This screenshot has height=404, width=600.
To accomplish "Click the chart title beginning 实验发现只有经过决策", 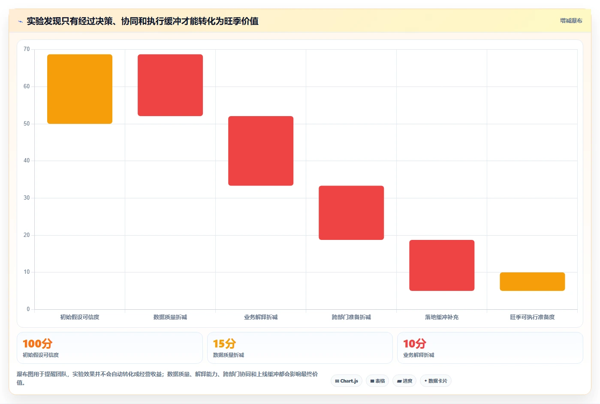I will click(142, 21).
